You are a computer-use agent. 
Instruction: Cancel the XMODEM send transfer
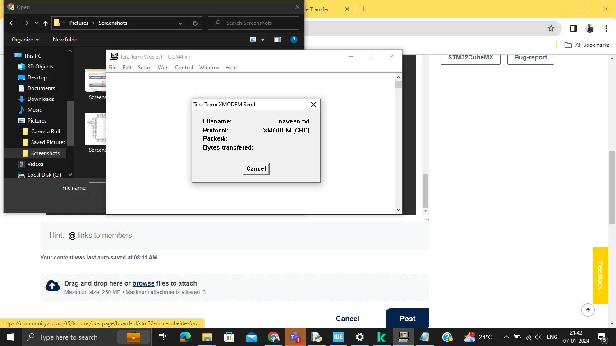pyautogui.click(x=256, y=169)
